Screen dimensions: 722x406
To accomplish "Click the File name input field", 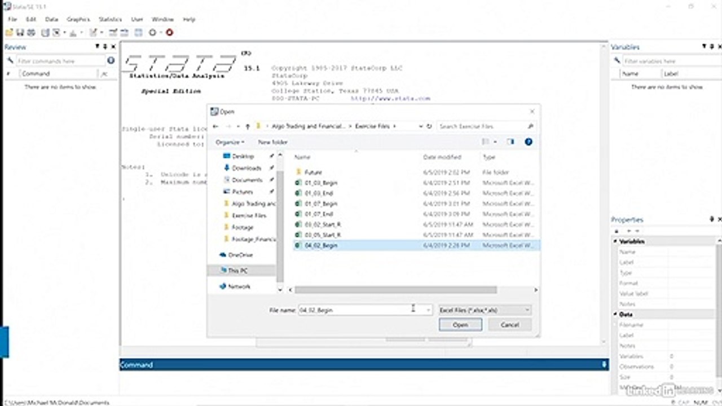I will [x=365, y=310].
